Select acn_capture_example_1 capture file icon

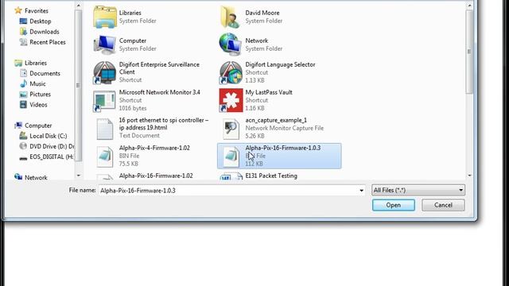click(231, 129)
